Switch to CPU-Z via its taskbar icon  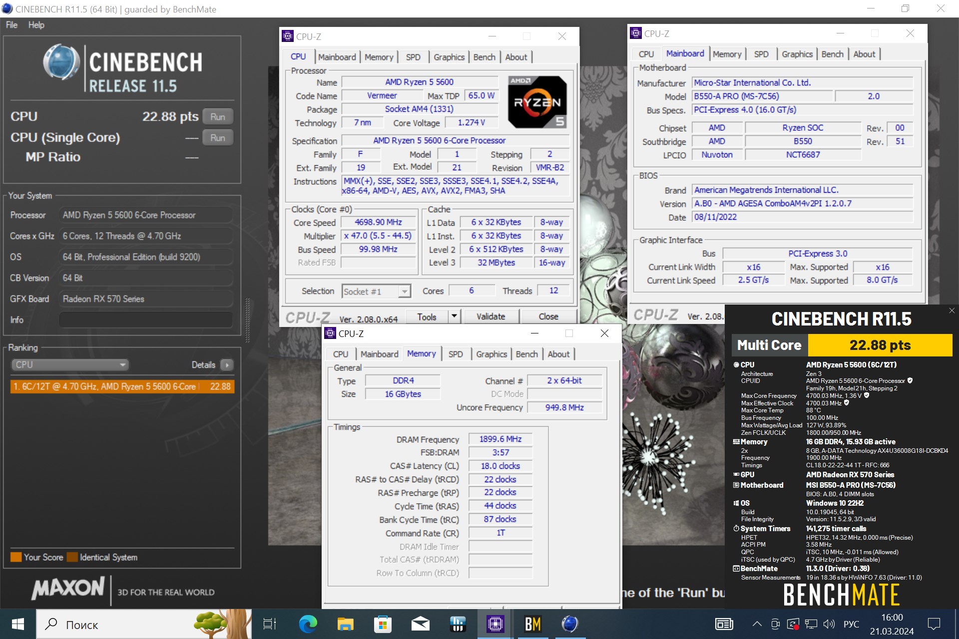pos(495,624)
